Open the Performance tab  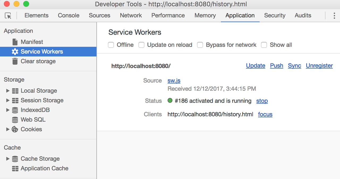pos(168,15)
